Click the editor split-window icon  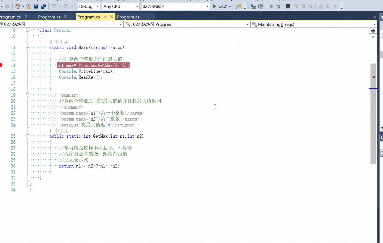tap(373, 31)
